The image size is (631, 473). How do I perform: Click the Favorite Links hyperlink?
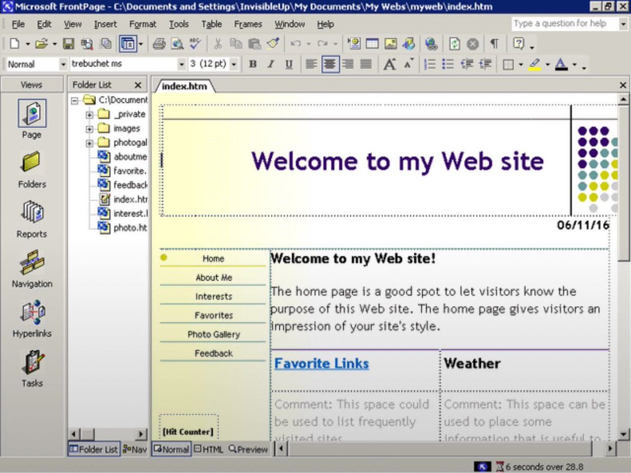[321, 364]
